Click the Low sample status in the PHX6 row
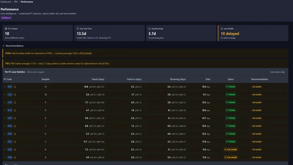The height and width of the screenshot is (165, 293). (x=231, y=158)
